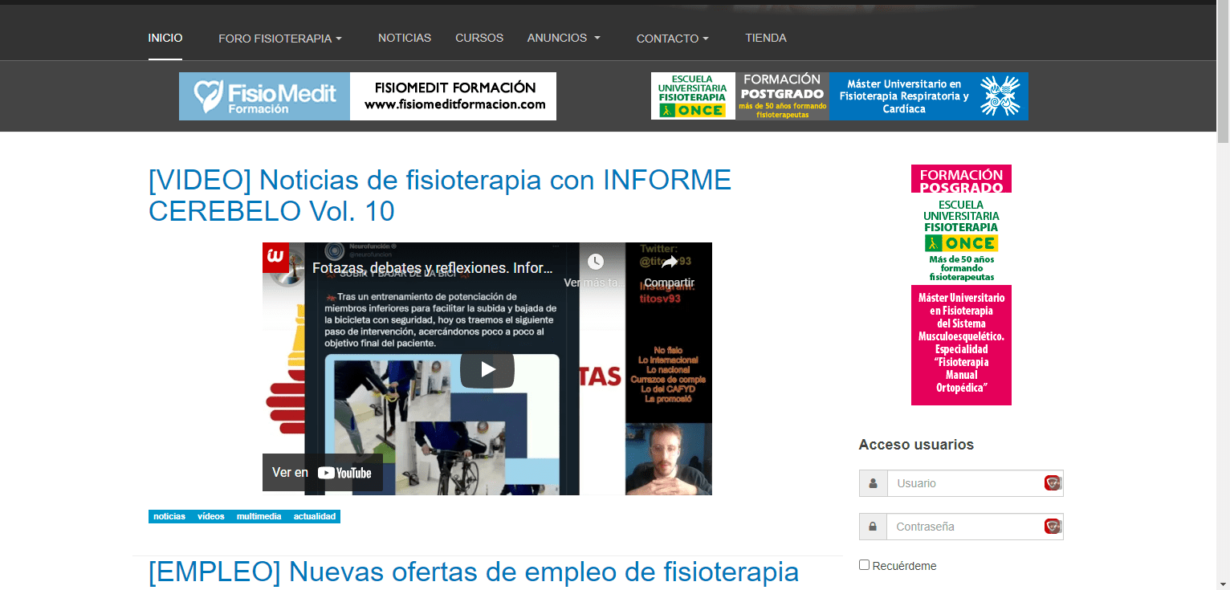Expand the ANUNCIOS dropdown menu
Viewport: 1230px width, 590px height.
pos(564,38)
